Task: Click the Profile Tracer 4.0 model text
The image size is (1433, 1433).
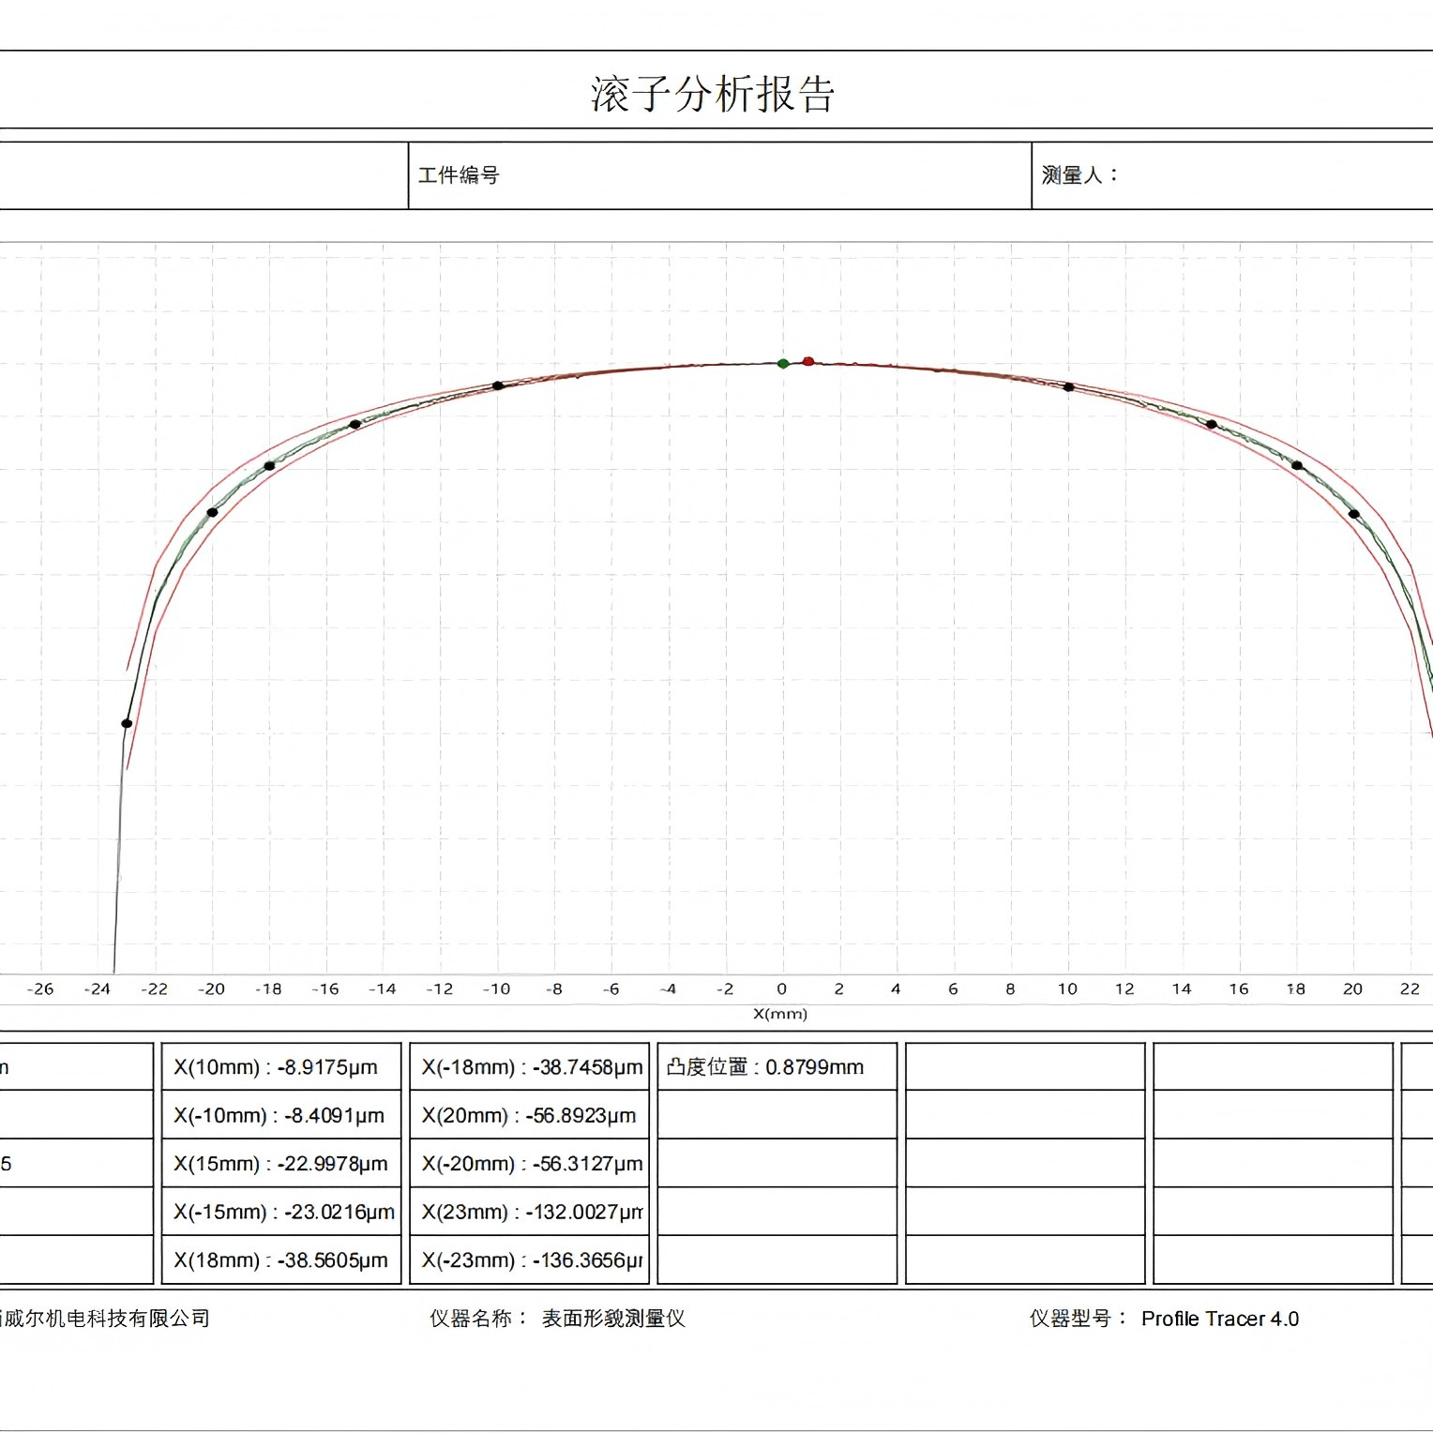Action: [1219, 1319]
